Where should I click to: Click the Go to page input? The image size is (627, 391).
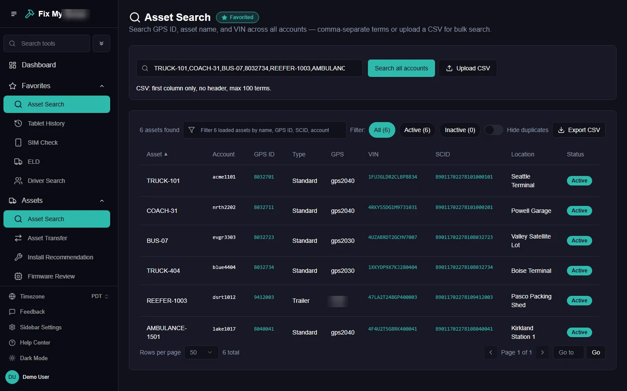(x=568, y=352)
